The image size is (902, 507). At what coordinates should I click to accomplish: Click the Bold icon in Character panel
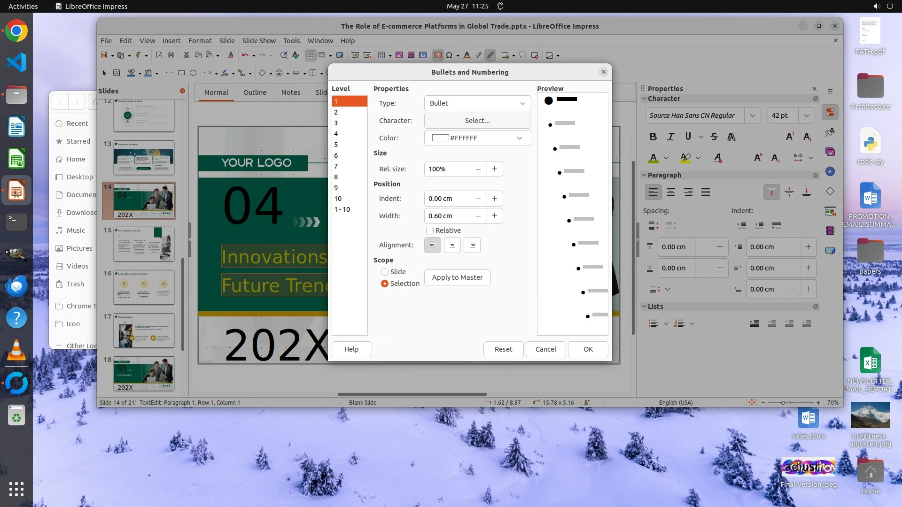tap(653, 137)
